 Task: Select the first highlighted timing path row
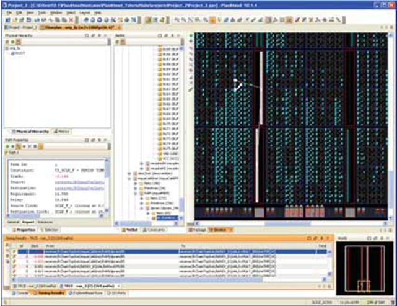point(172,252)
